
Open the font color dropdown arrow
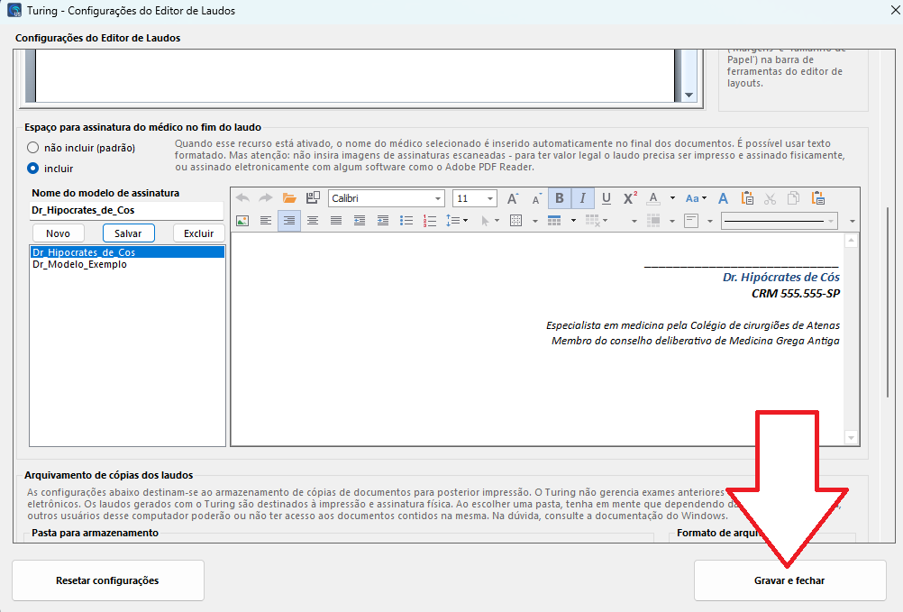(671, 198)
